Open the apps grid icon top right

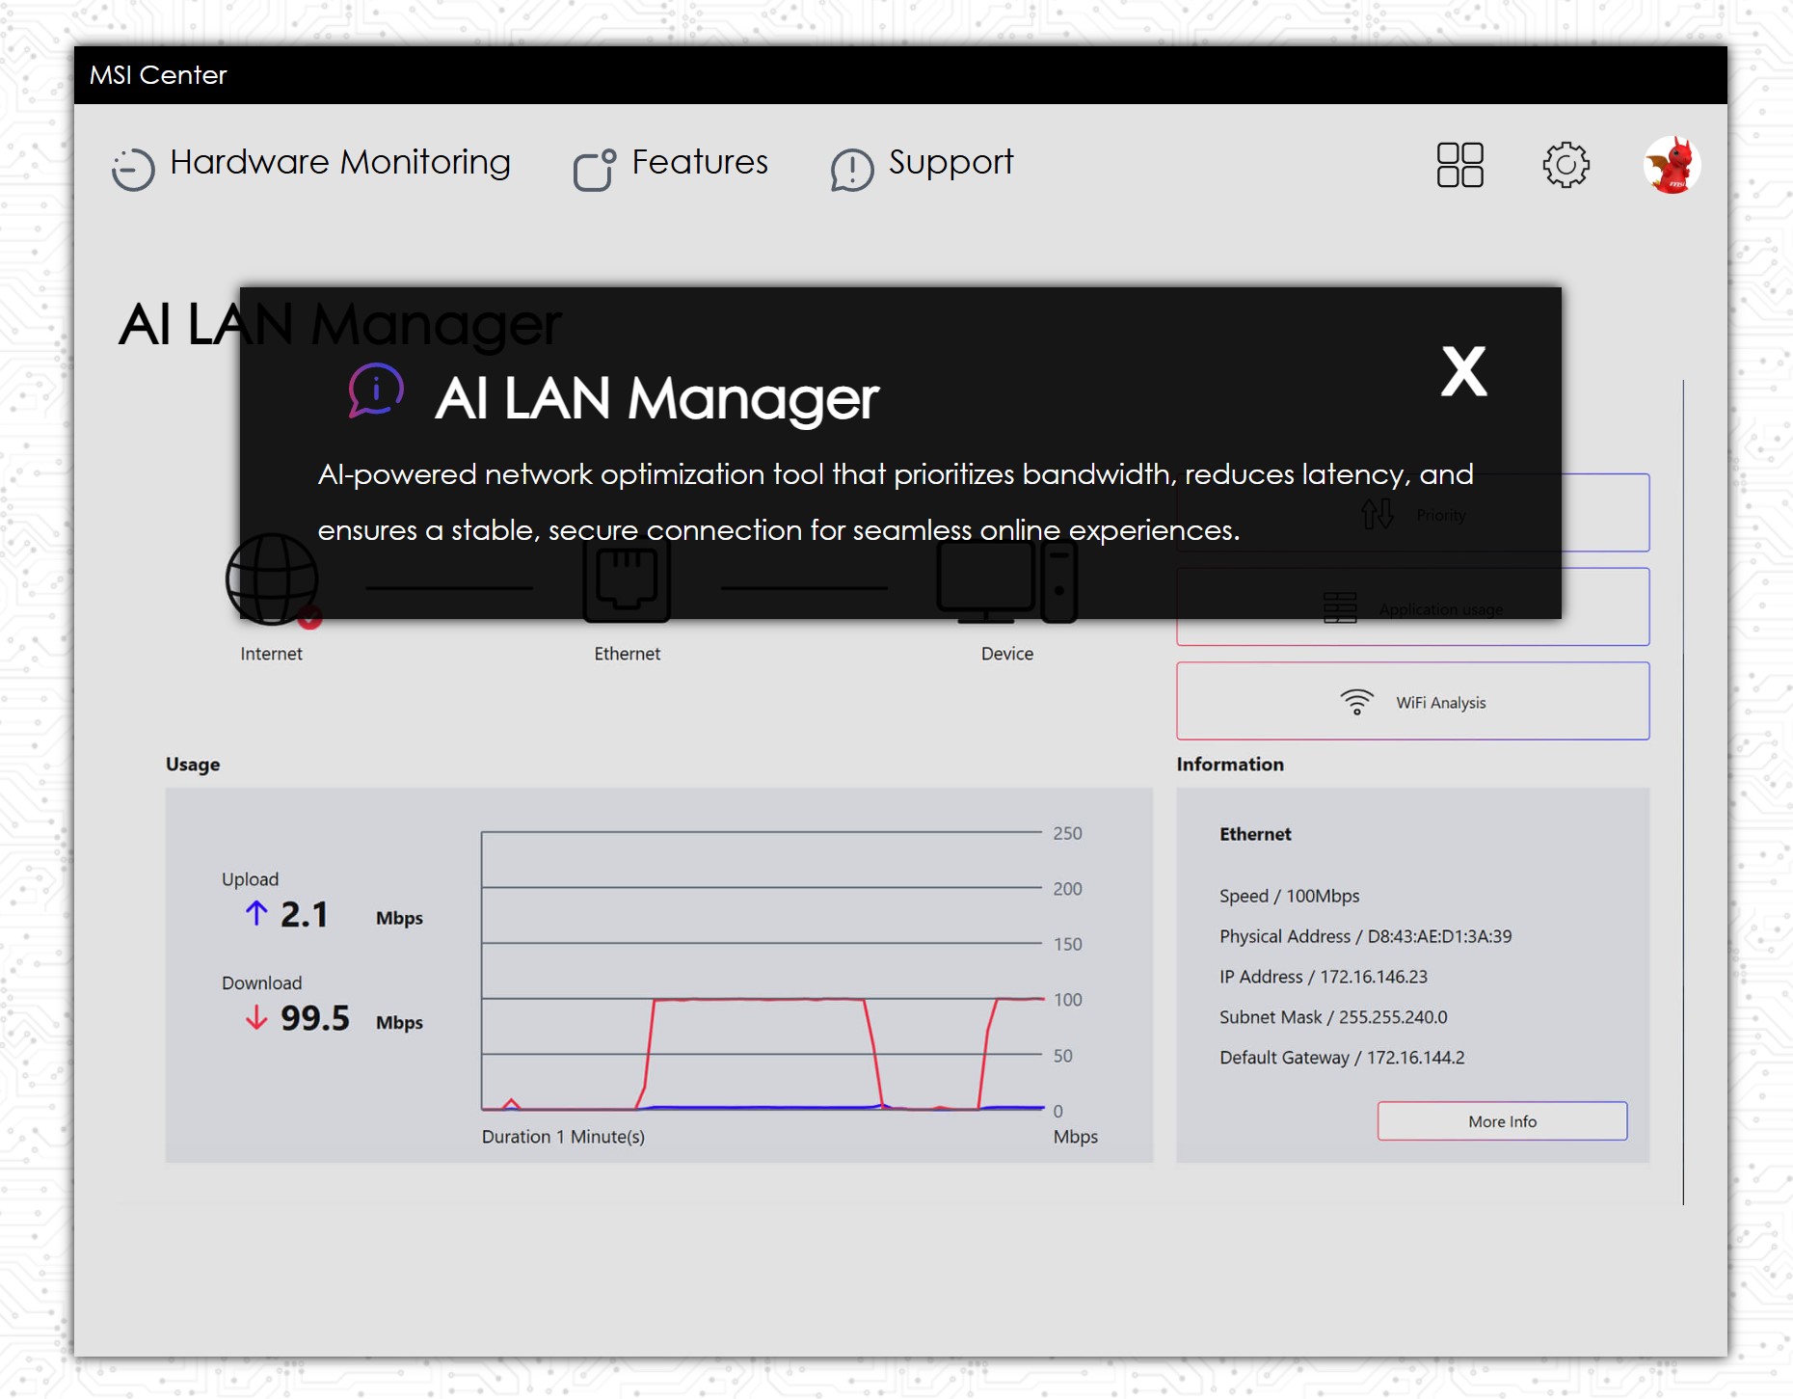click(x=1459, y=166)
